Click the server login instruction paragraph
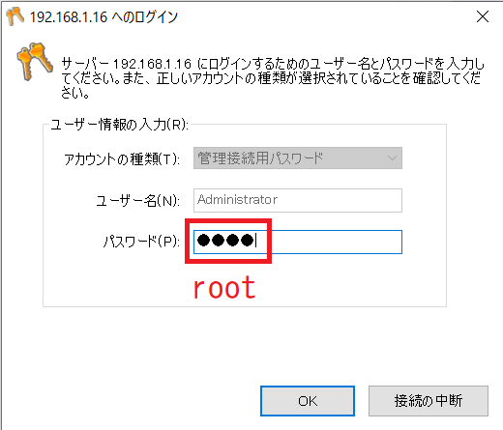The width and height of the screenshot is (503, 430). tap(273, 78)
